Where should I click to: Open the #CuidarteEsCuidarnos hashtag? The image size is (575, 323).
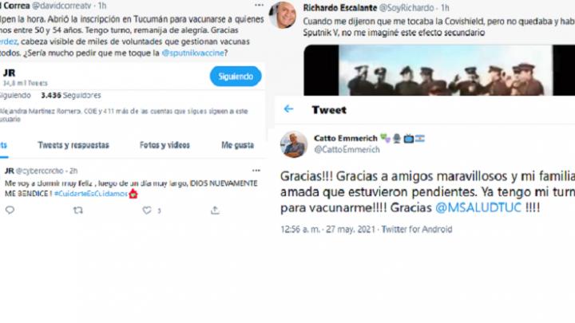[90, 194]
